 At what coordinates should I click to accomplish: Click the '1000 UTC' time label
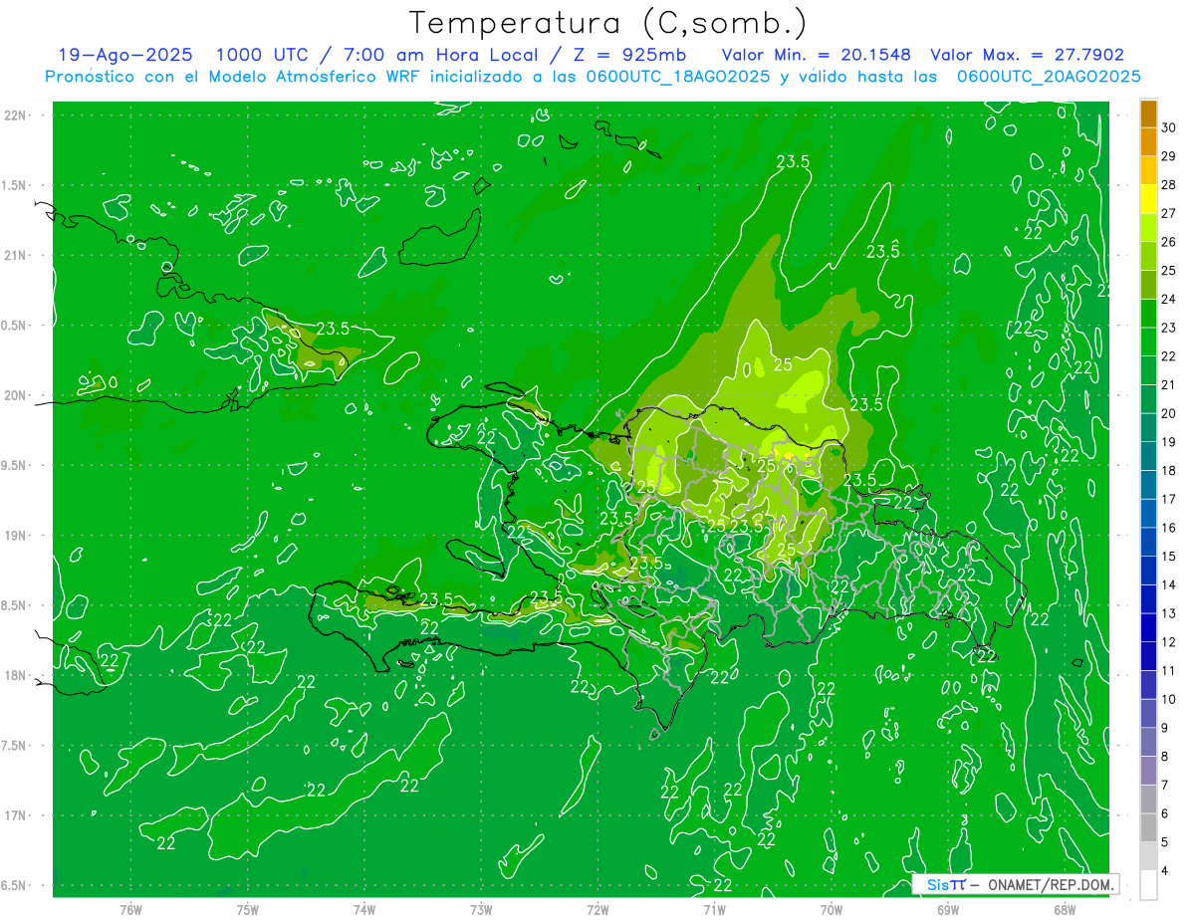pyautogui.click(x=261, y=56)
